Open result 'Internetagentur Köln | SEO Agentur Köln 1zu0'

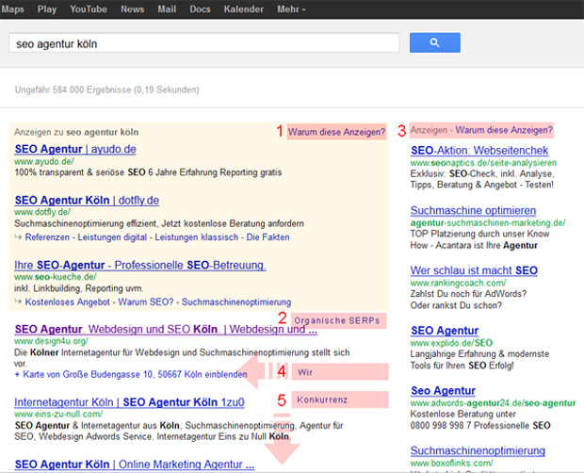[x=129, y=402]
